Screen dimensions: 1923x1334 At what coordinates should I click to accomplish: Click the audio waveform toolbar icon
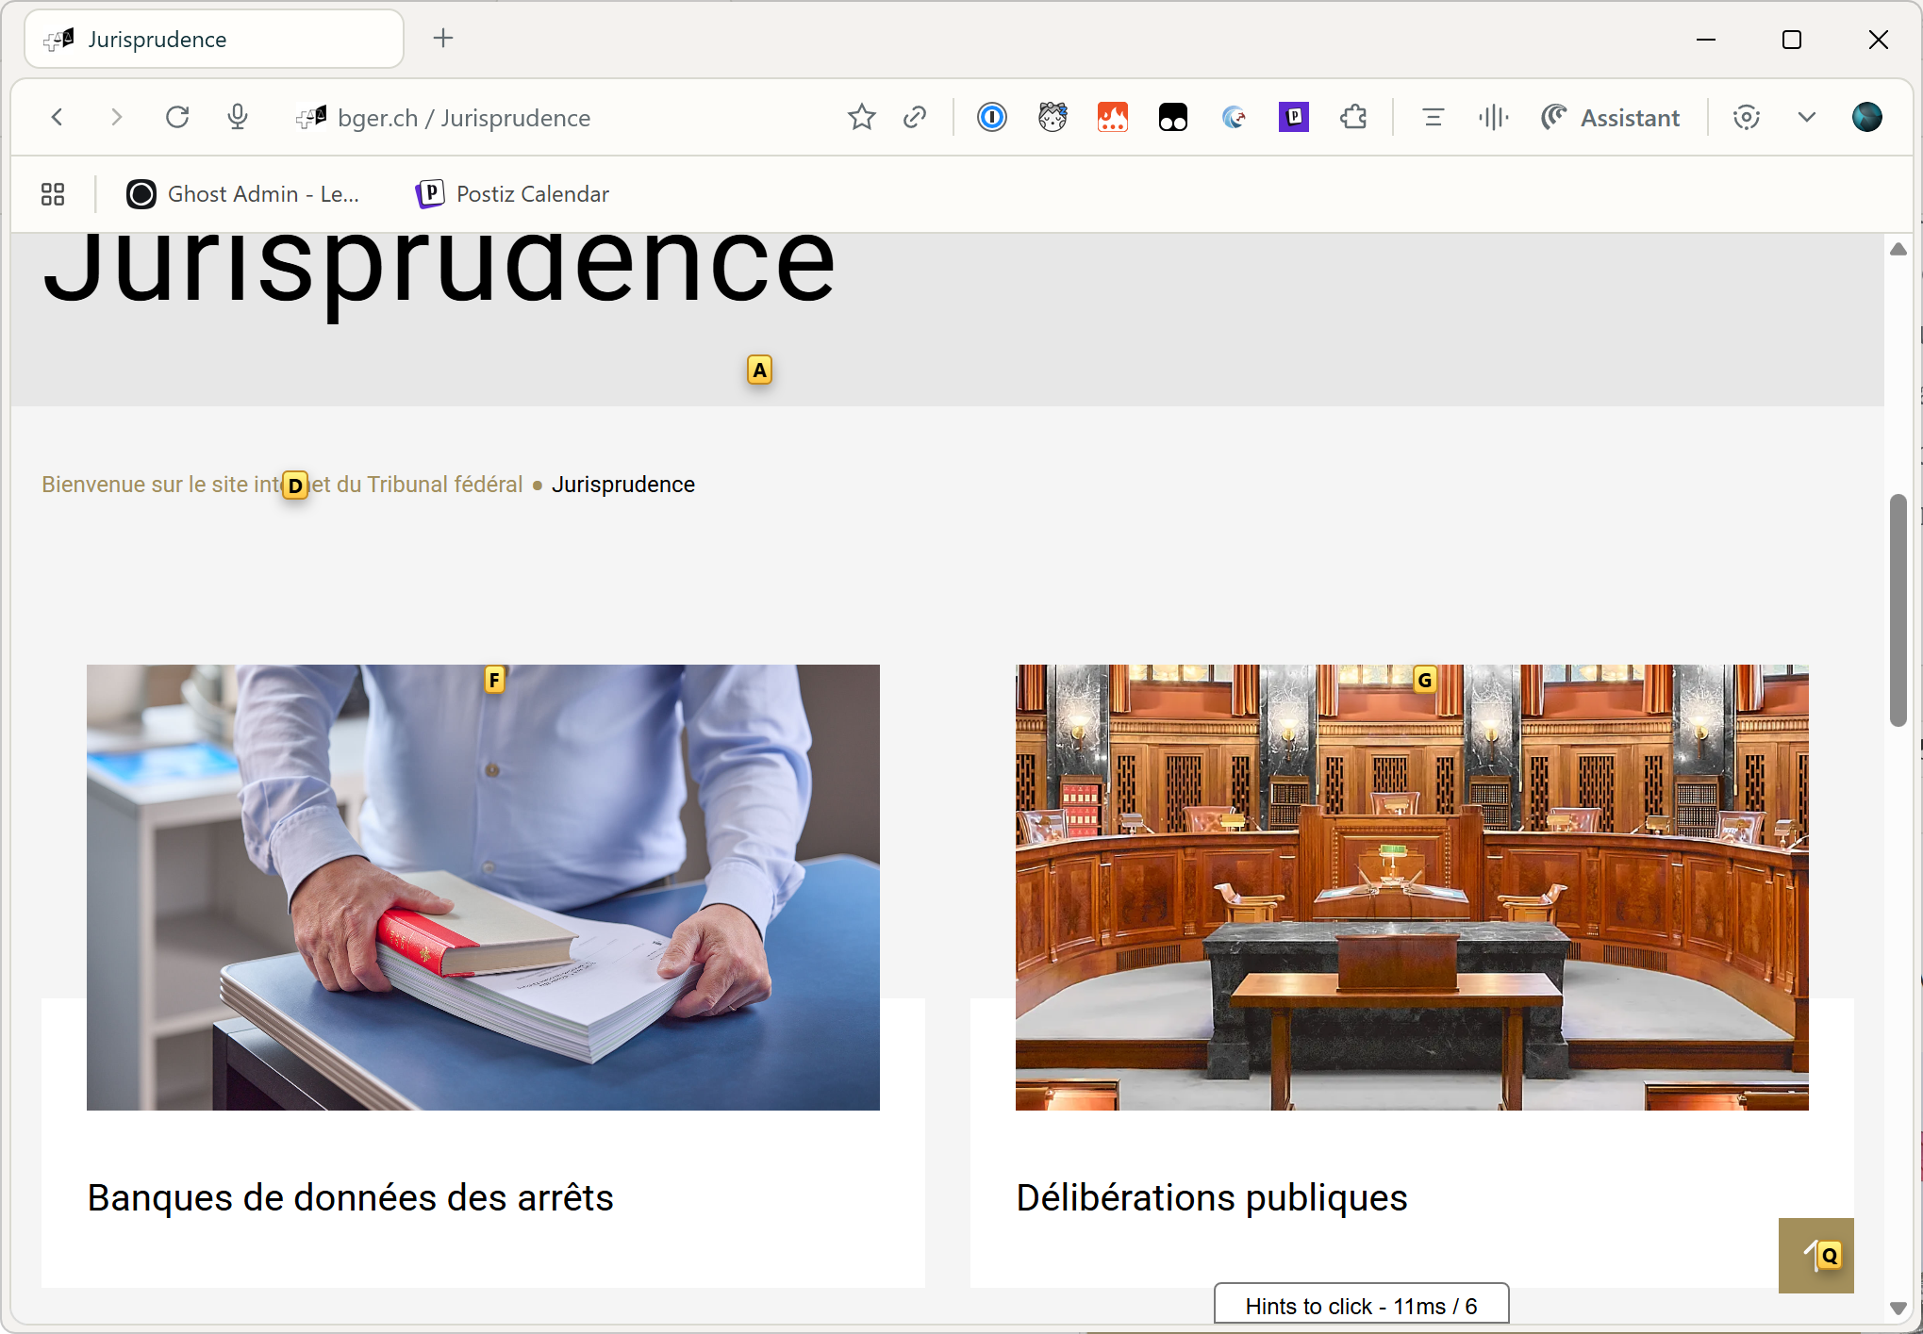coord(1493,118)
